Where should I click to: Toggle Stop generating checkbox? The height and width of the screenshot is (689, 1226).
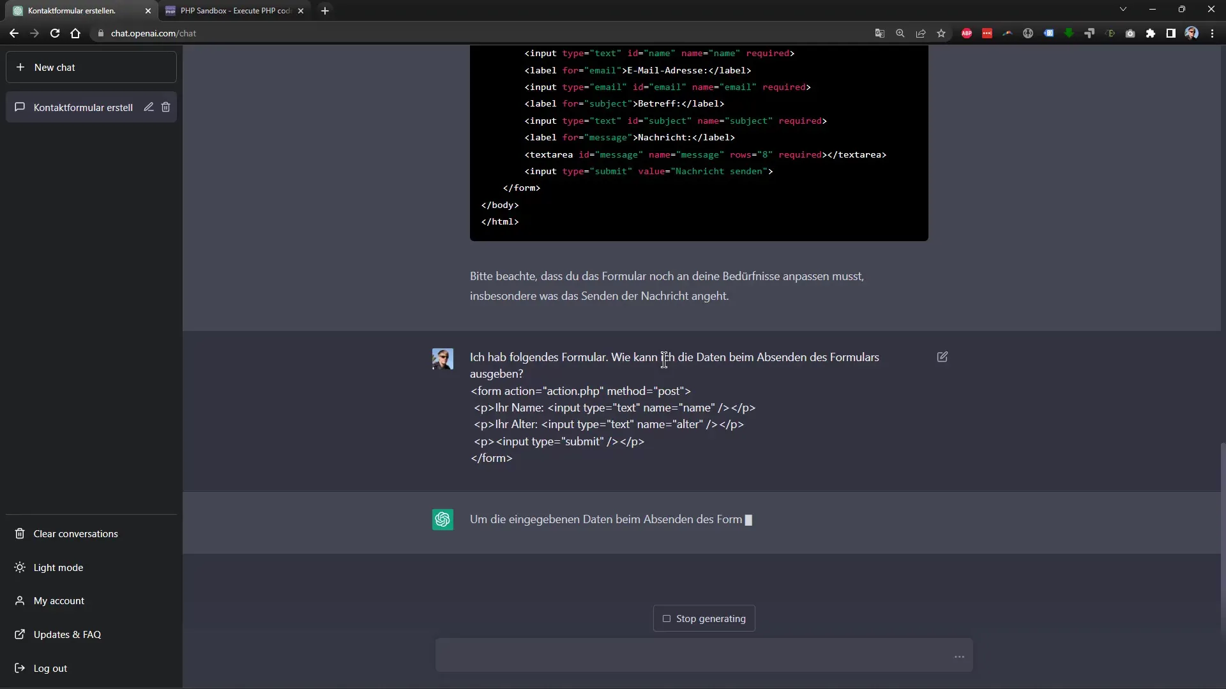coord(666,618)
